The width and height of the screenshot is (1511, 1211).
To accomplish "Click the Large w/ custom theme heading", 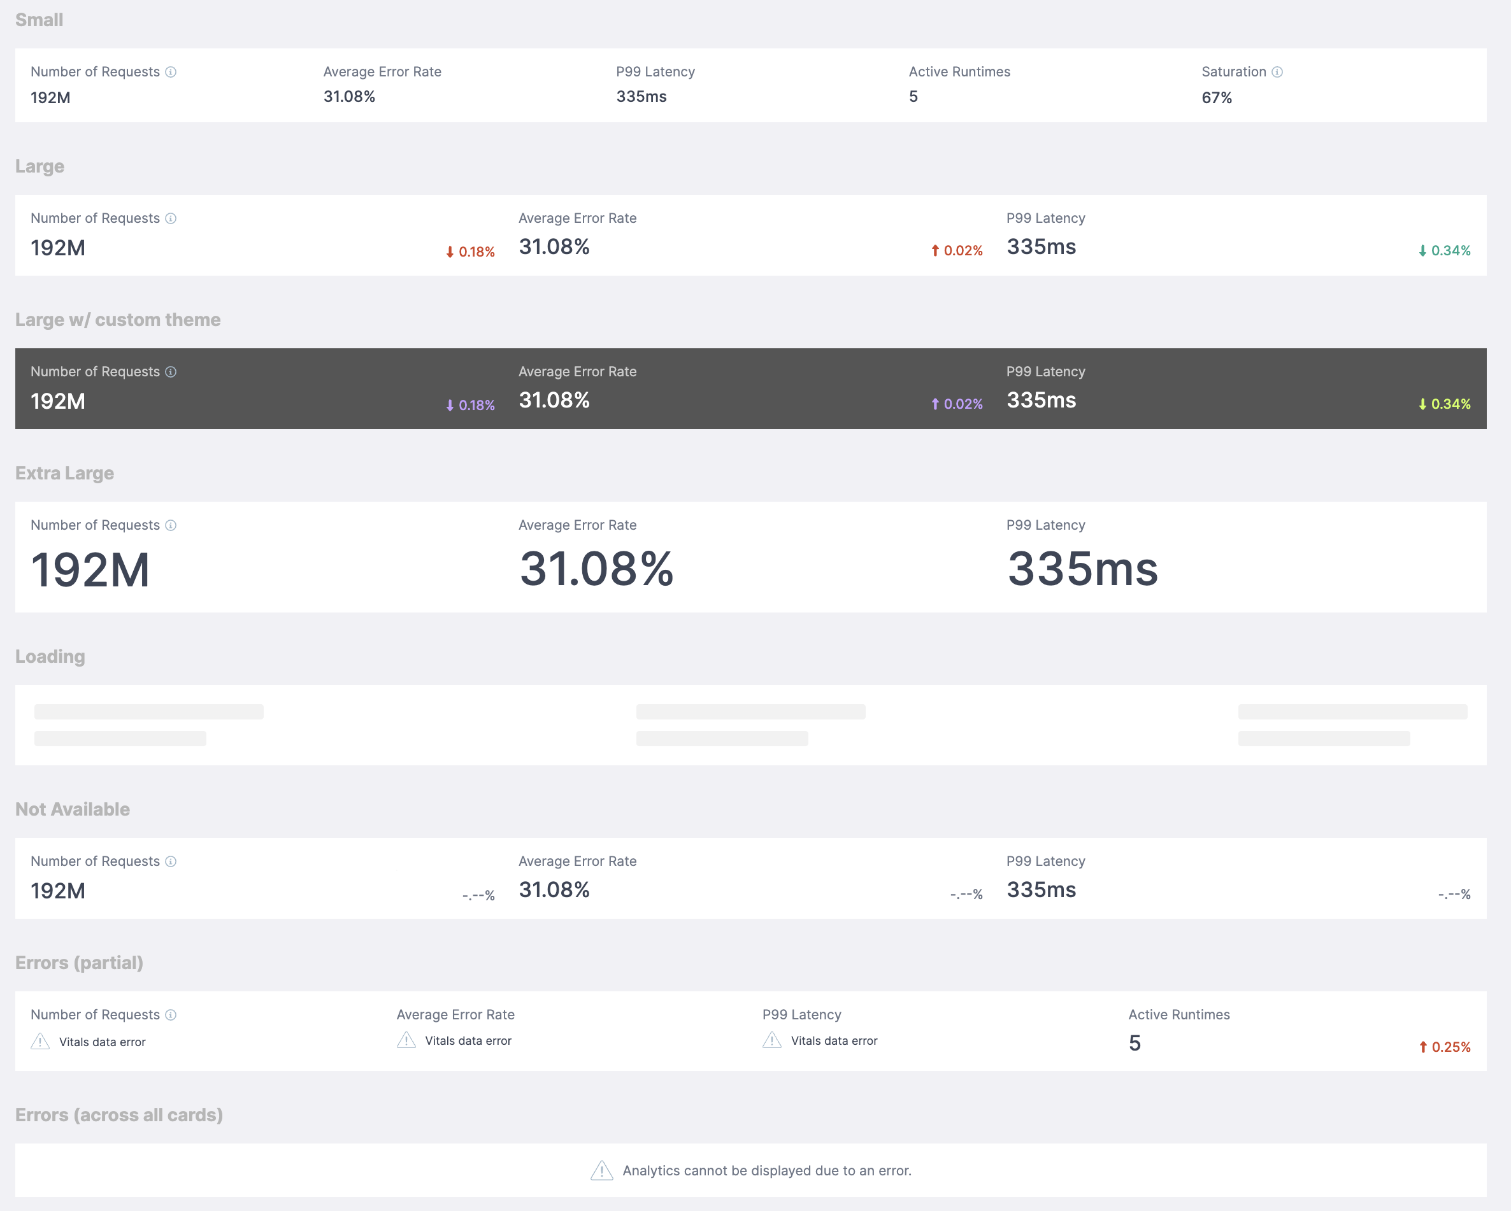I will coord(118,320).
